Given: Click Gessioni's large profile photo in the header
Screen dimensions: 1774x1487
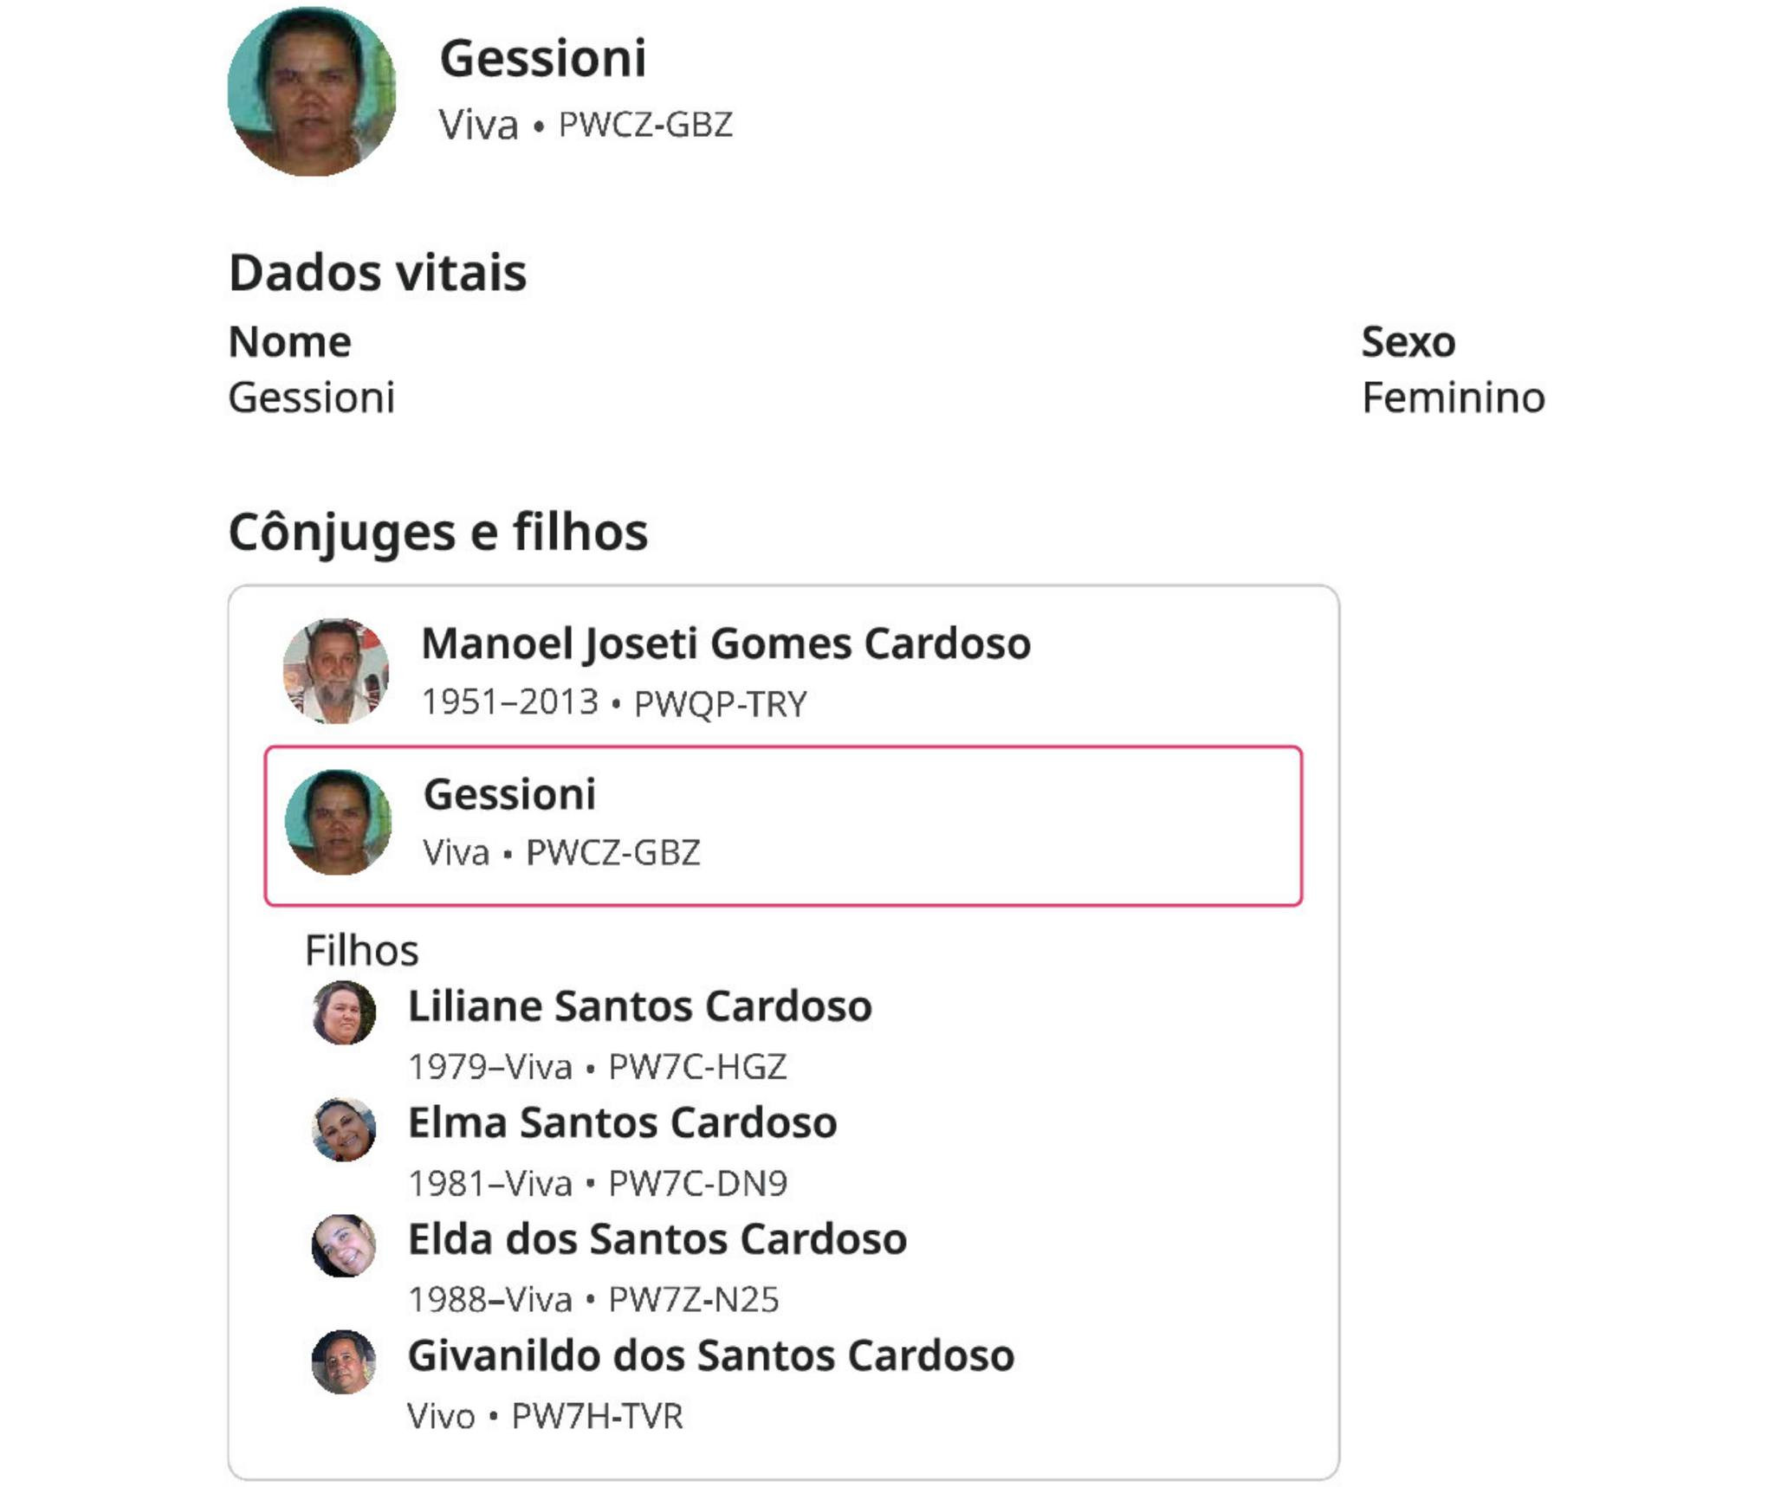Looking at the screenshot, I should [312, 92].
